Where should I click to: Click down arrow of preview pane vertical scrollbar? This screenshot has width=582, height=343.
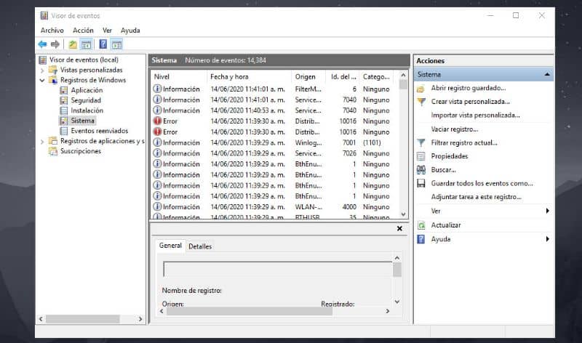[x=397, y=302]
